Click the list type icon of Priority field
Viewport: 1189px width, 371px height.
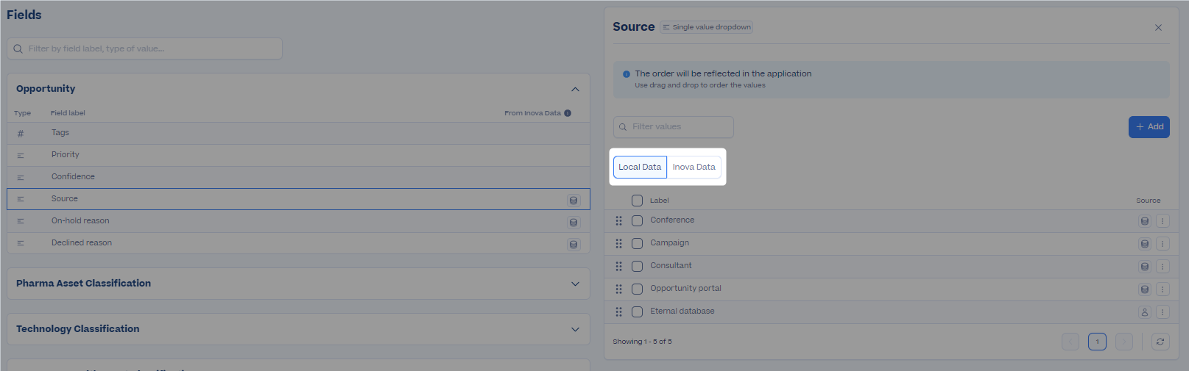pyautogui.click(x=21, y=156)
